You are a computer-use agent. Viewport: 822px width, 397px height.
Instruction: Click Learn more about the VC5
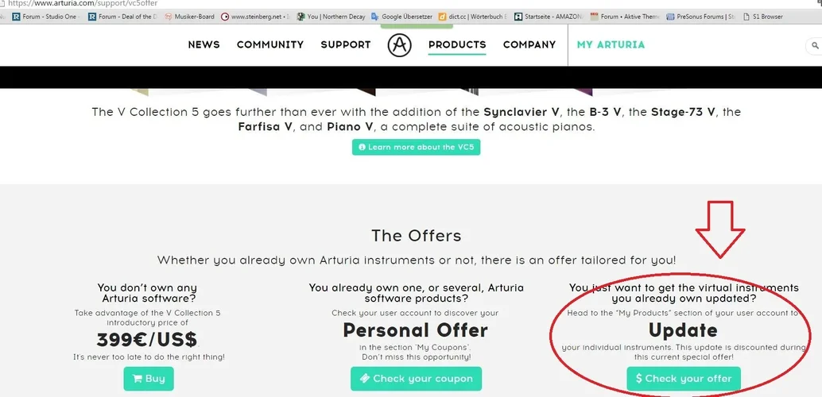[x=416, y=147]
